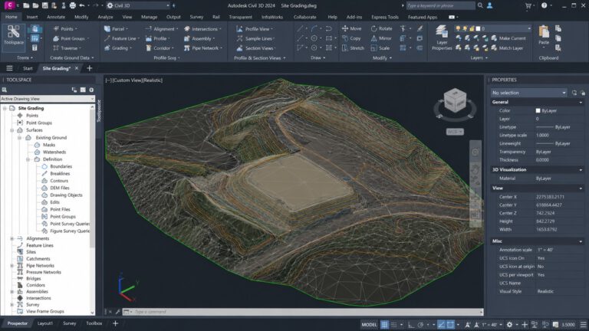The height and width of the screenshot is (331, 589).
Task: Click the ByLayer color swatch
Action: coord(538,110)
